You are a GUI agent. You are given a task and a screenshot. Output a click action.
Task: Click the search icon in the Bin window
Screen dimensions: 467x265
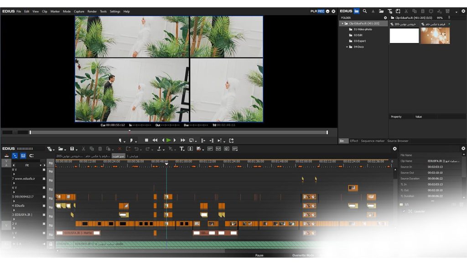[x=364, y=11]
